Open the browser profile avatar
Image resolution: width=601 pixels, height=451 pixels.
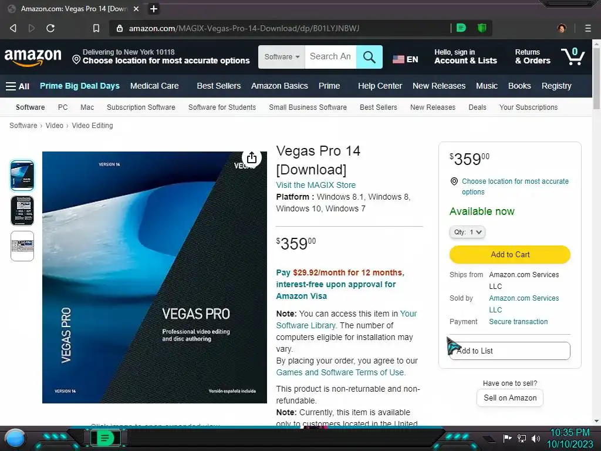562,28
